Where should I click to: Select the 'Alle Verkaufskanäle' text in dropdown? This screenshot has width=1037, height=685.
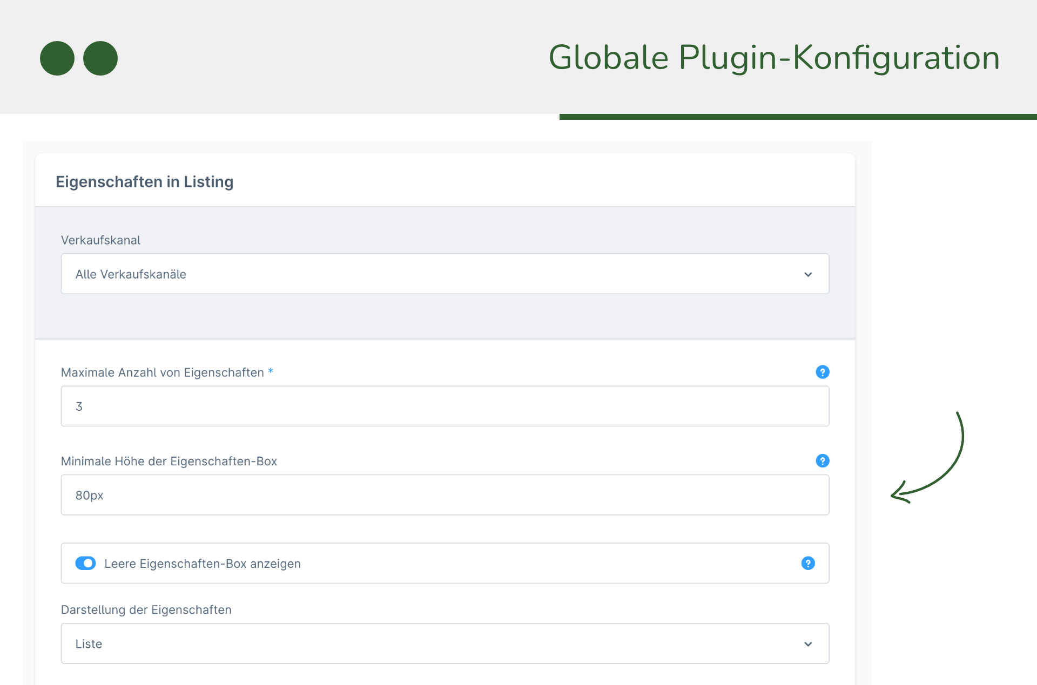point(131,275)
